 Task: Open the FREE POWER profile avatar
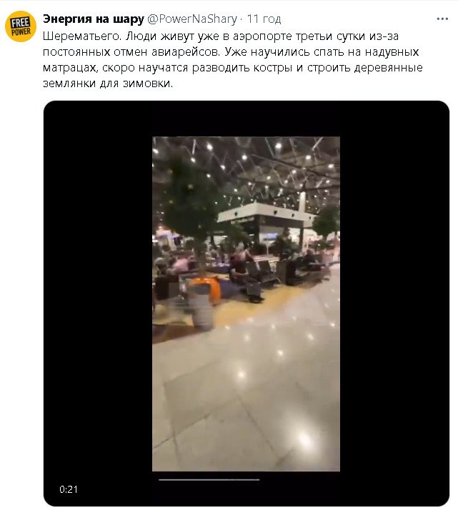click(21, 26)
